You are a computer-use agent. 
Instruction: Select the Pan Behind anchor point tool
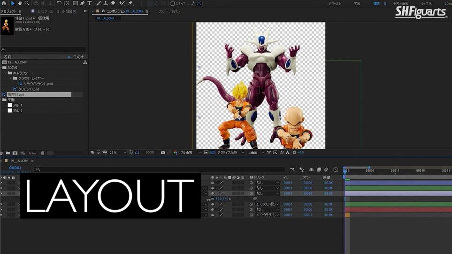67,3
